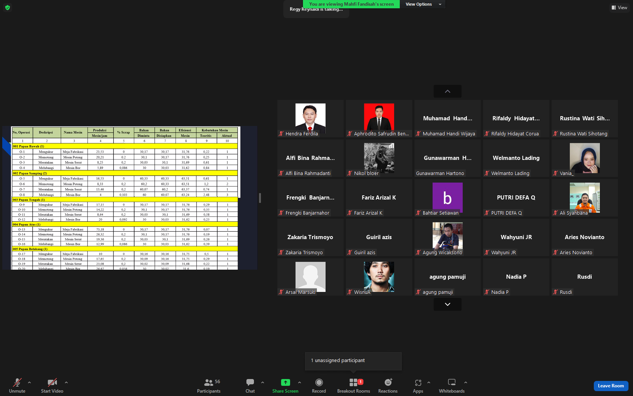Screen dimensions: 633x396
Task: Open Breakout Rooms
Action: (x=353, y=385)
